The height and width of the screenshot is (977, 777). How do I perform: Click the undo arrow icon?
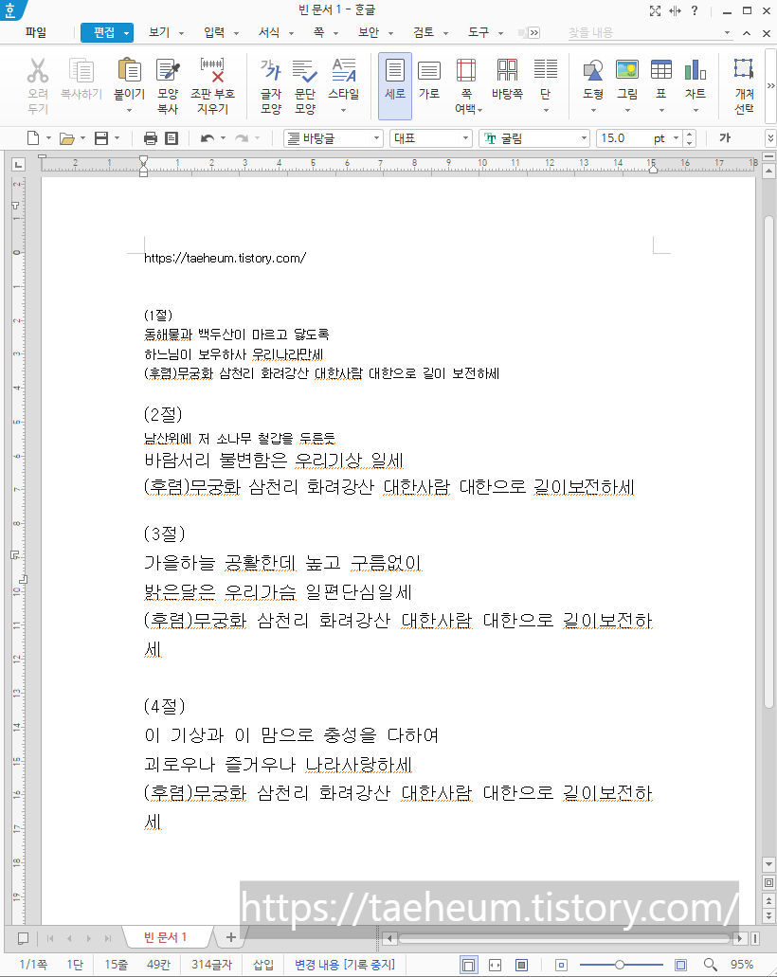click(207, 138)
